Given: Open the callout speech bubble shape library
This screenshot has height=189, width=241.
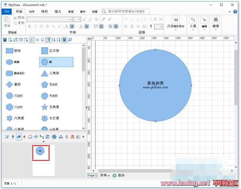Looking at the screenshot, I should point(36,137).
